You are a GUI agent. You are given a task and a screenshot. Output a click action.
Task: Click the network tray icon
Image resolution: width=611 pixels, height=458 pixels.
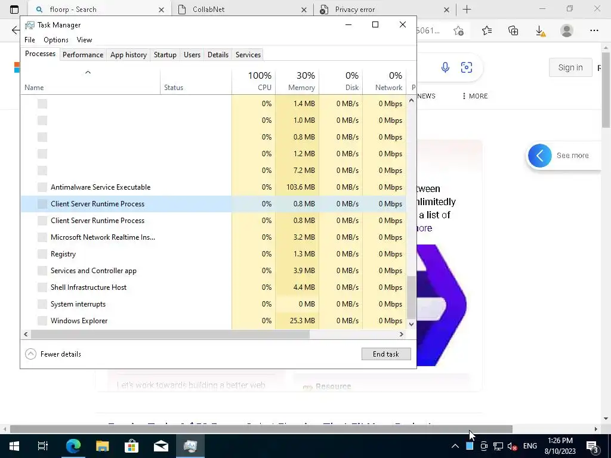[x=498, y=446]
